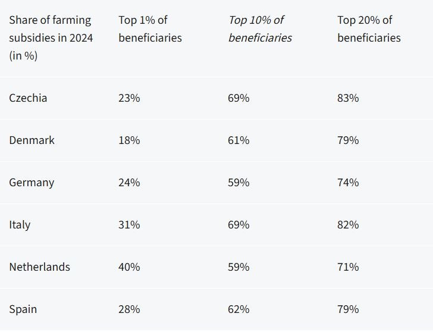Click Germany's 24% value

coord(129,183)
